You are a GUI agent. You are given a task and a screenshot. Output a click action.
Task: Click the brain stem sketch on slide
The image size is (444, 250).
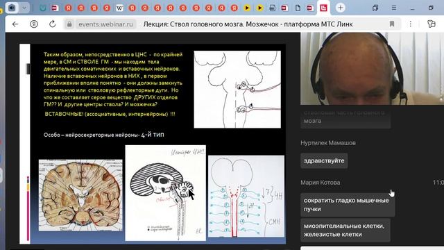point(237,90)
